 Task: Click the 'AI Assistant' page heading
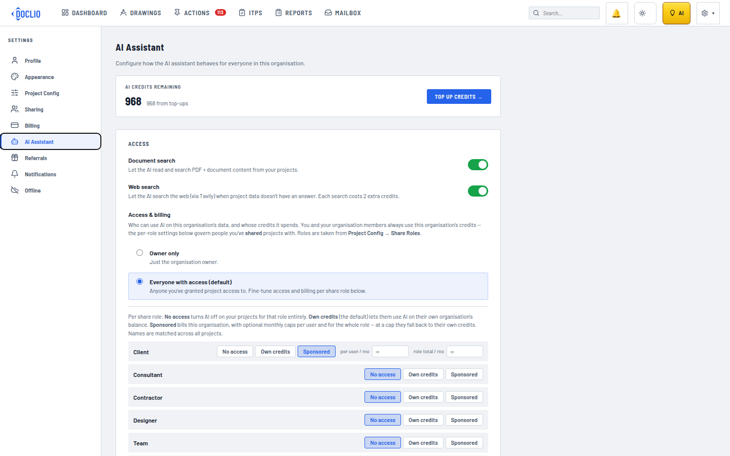140,48
